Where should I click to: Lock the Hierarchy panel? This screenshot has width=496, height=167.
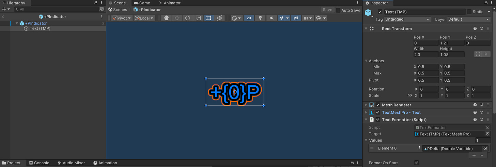tap(96, 3)
